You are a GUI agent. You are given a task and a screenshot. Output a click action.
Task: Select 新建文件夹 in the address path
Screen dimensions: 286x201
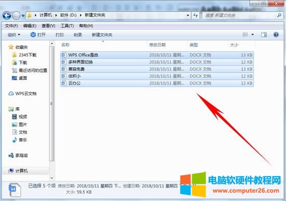[x=95, y=15]
